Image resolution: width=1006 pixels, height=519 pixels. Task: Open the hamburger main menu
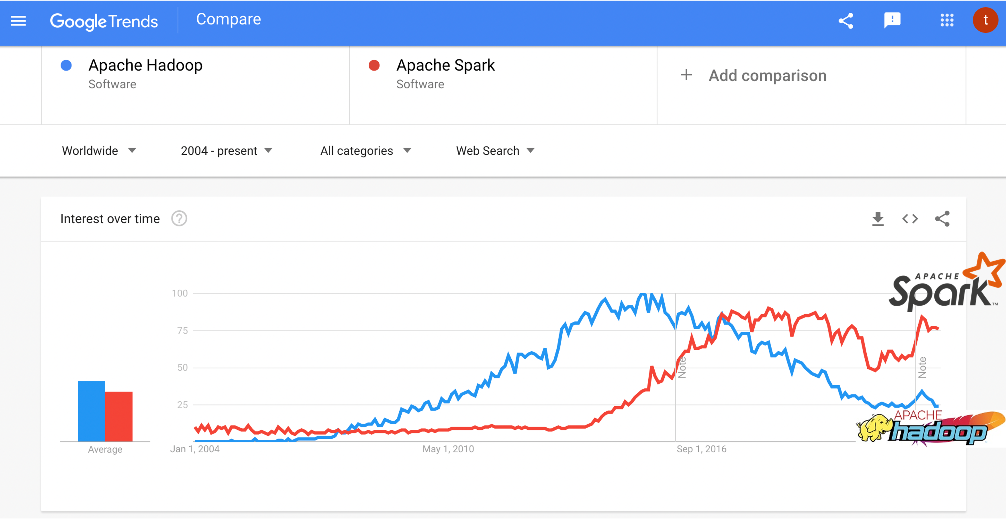click(18, 21)
